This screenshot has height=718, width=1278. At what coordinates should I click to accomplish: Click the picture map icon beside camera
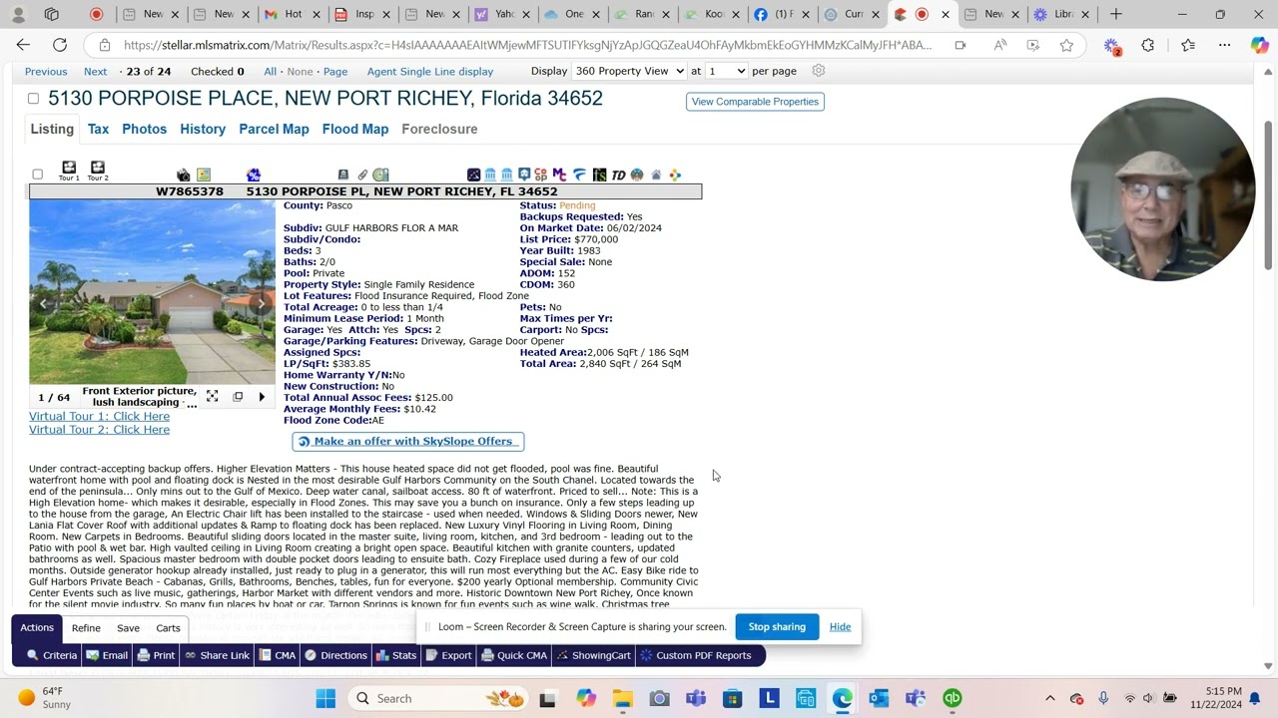click(204, 175)
